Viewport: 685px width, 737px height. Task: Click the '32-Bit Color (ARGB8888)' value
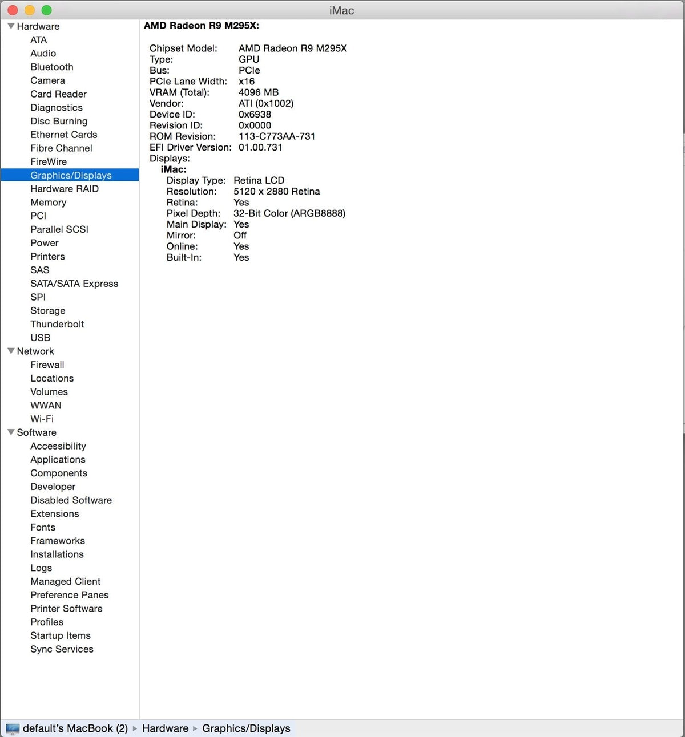pyautogui.click(x=289, y=213)
